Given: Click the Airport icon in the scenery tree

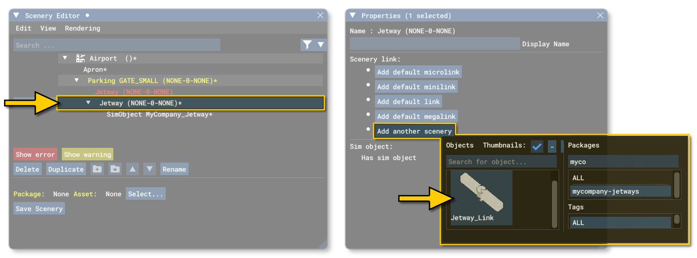Looking at the screenshot, I should 80,58.
